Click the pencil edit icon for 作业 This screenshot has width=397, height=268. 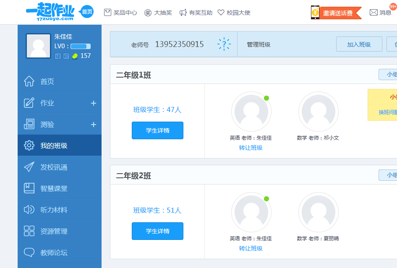[29, 103]
